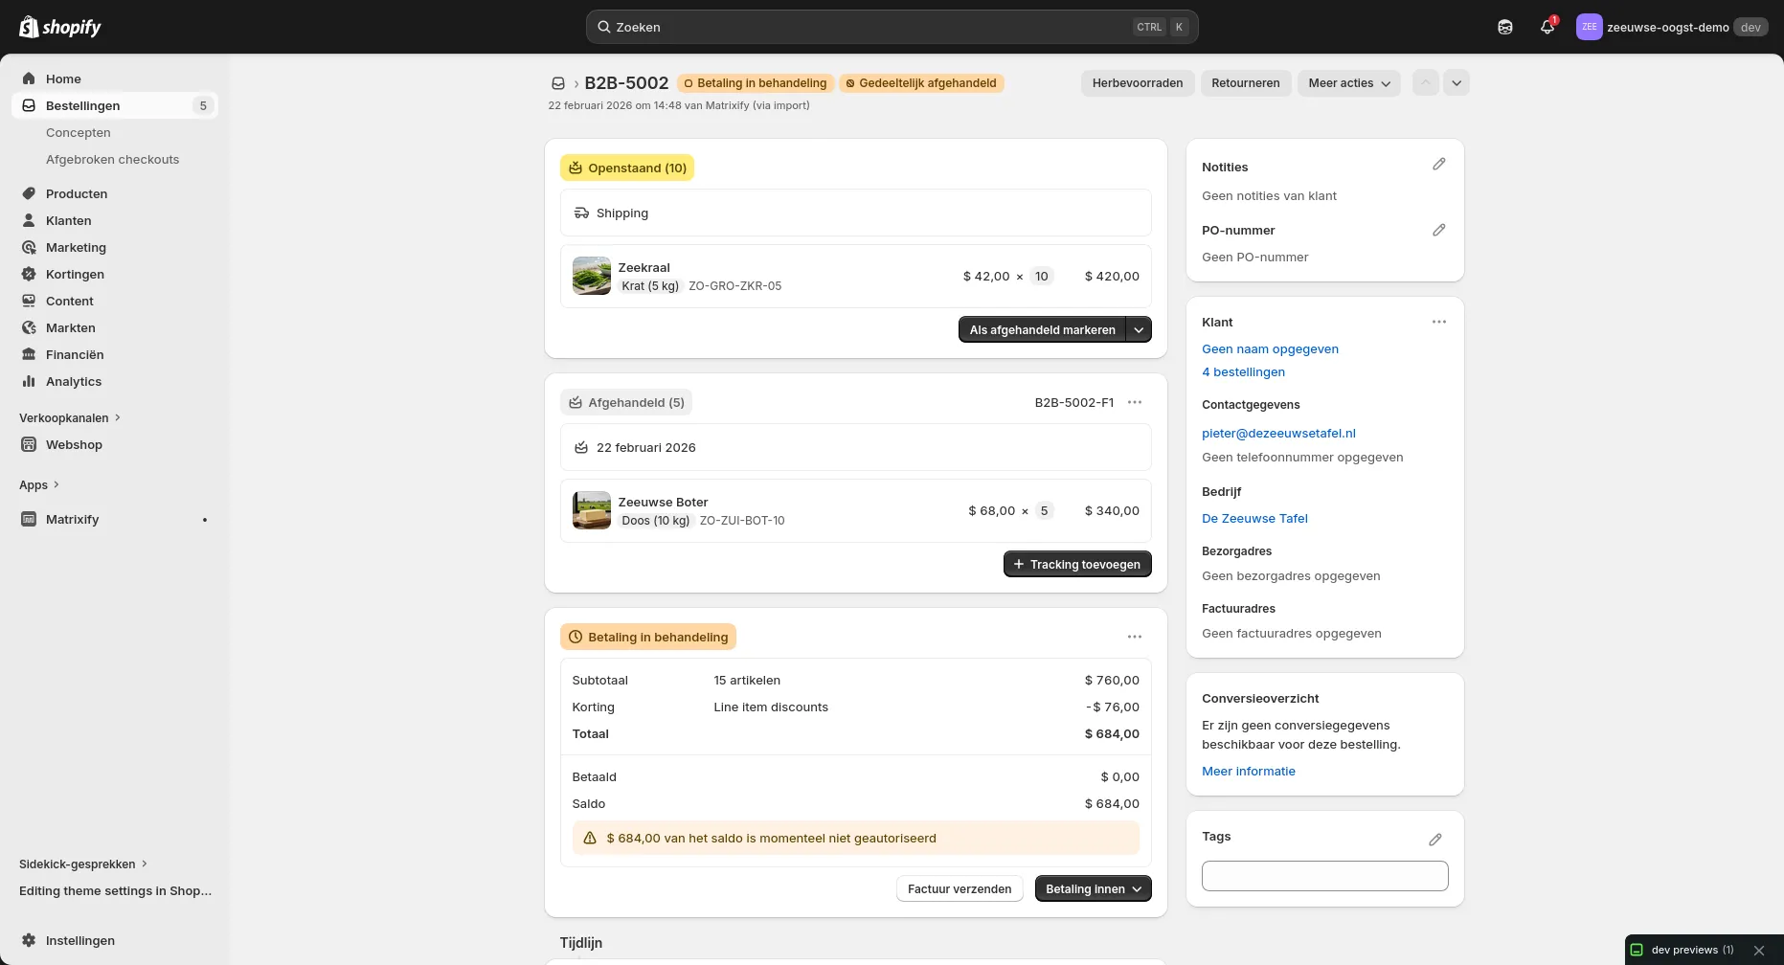1784x965 pixels.
Task: Open Afgebroken checkouts
Action: click(112, 159)
